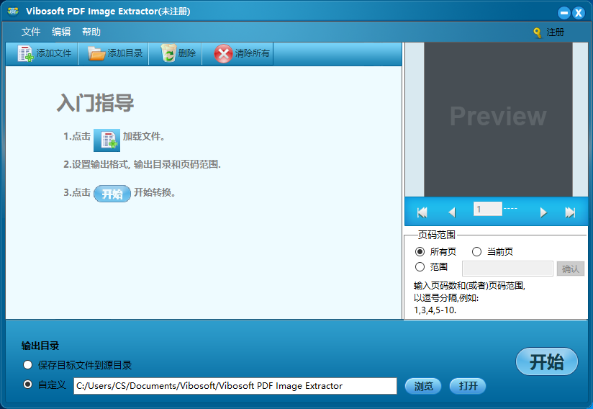
Task: Select the 当前页 (Current page) radio button
Action: (x=476, y=251)
